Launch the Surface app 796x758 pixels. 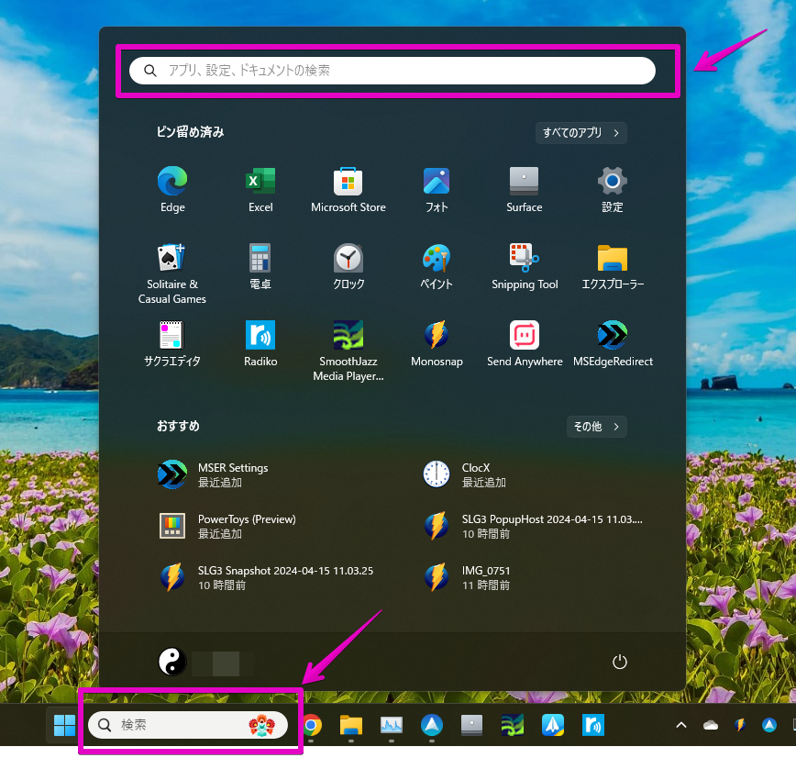pyautogui.click(x=524, y=189)
